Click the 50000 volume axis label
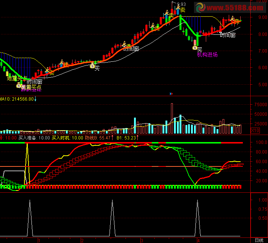Viewport: 268px width, 243px height. point(261,114)
